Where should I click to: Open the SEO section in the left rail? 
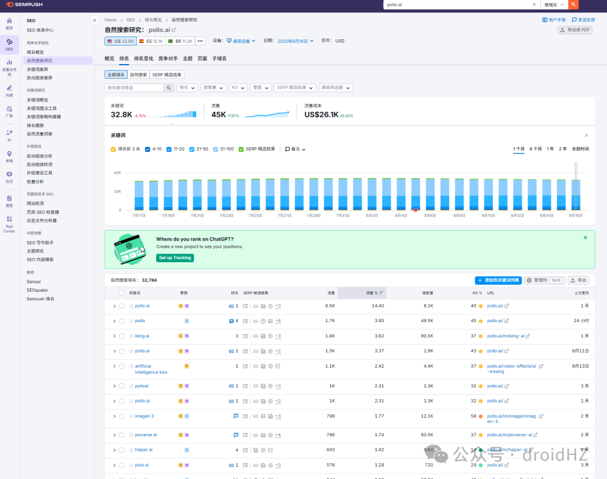pos(10,44)
